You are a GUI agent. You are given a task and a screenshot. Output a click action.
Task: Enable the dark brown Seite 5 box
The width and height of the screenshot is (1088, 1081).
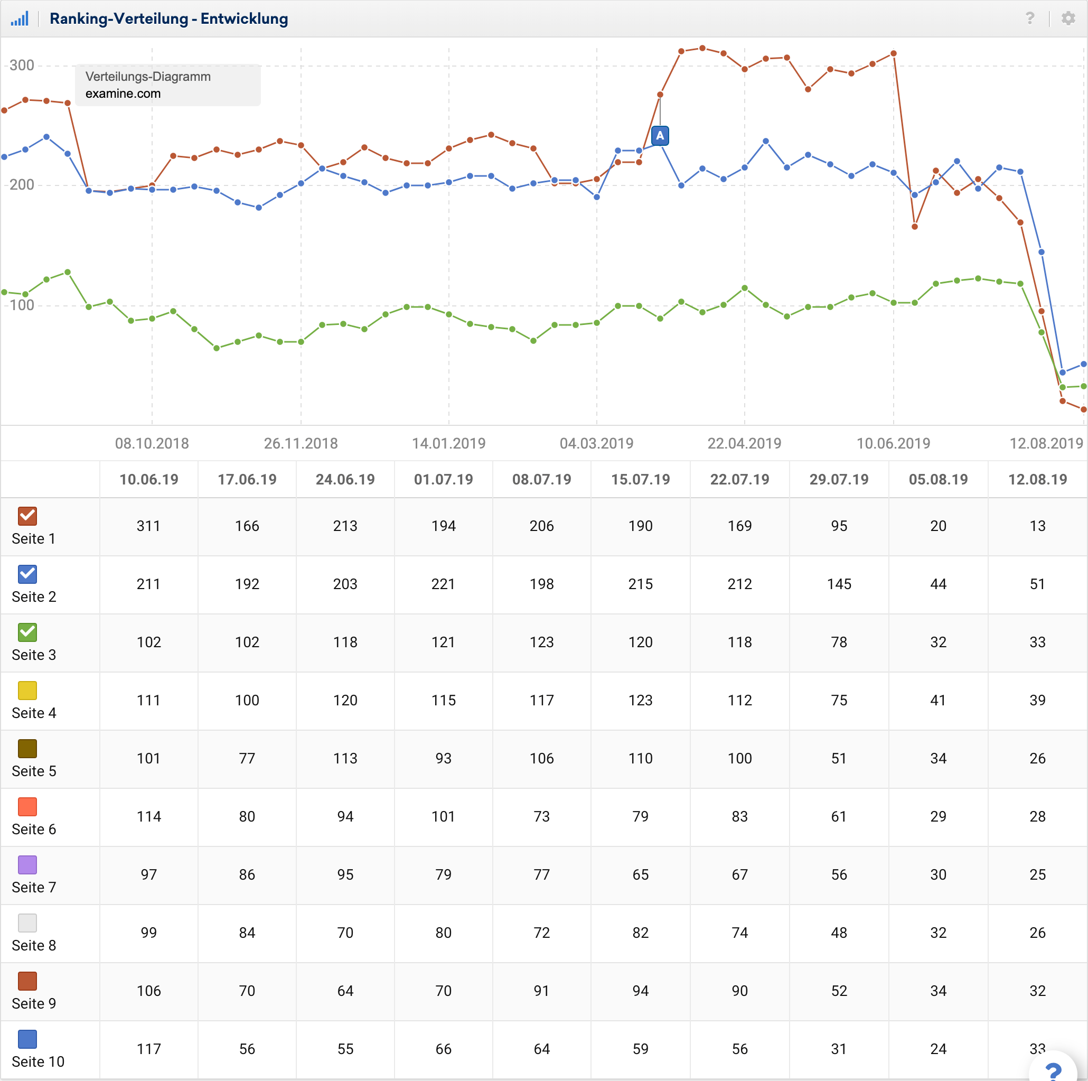click(27, 748)
